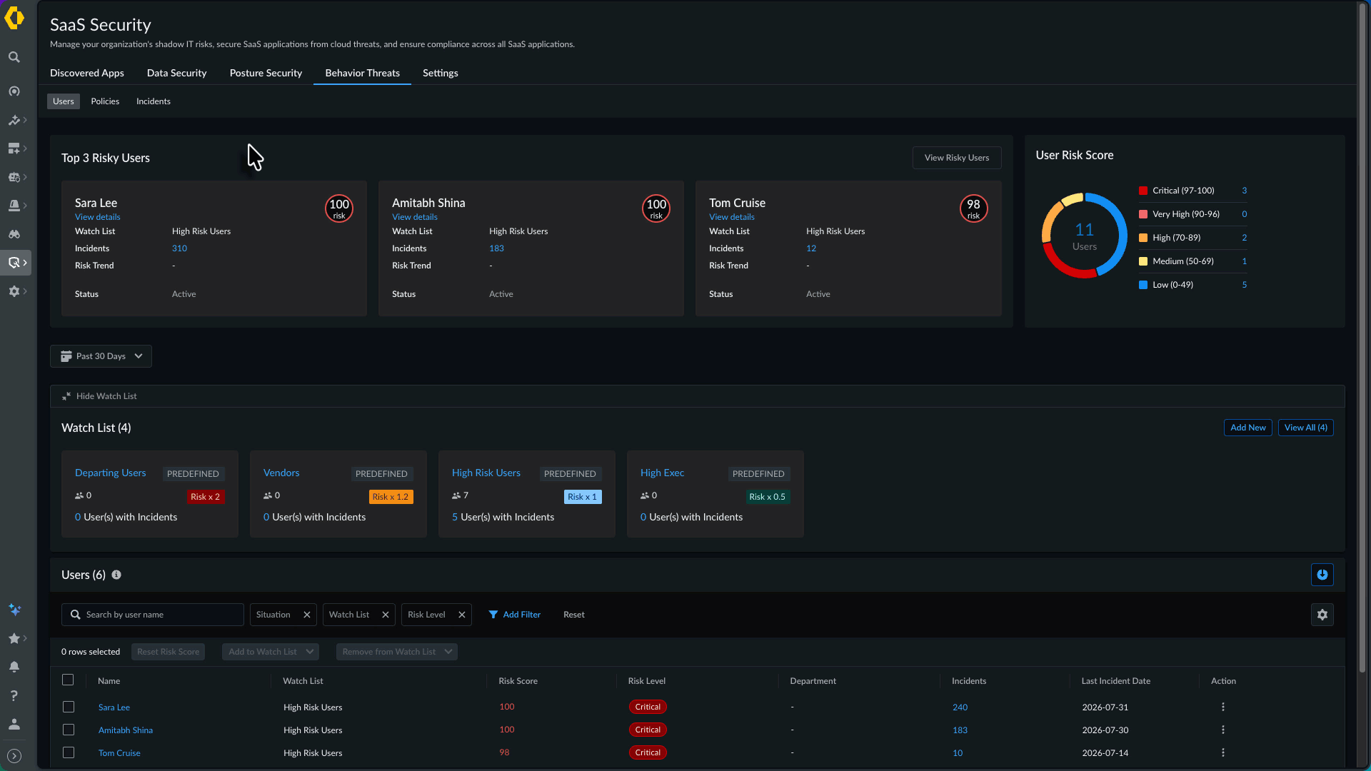The width and height of the screenshot is (1371, 771).
Task: Toggle the select-all header checkbox
Action: [x=68, y=680]
